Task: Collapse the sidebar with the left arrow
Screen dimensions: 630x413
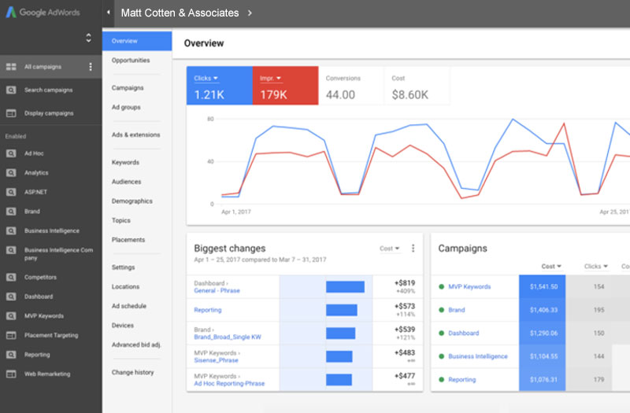Action: (x=108, y=13)
